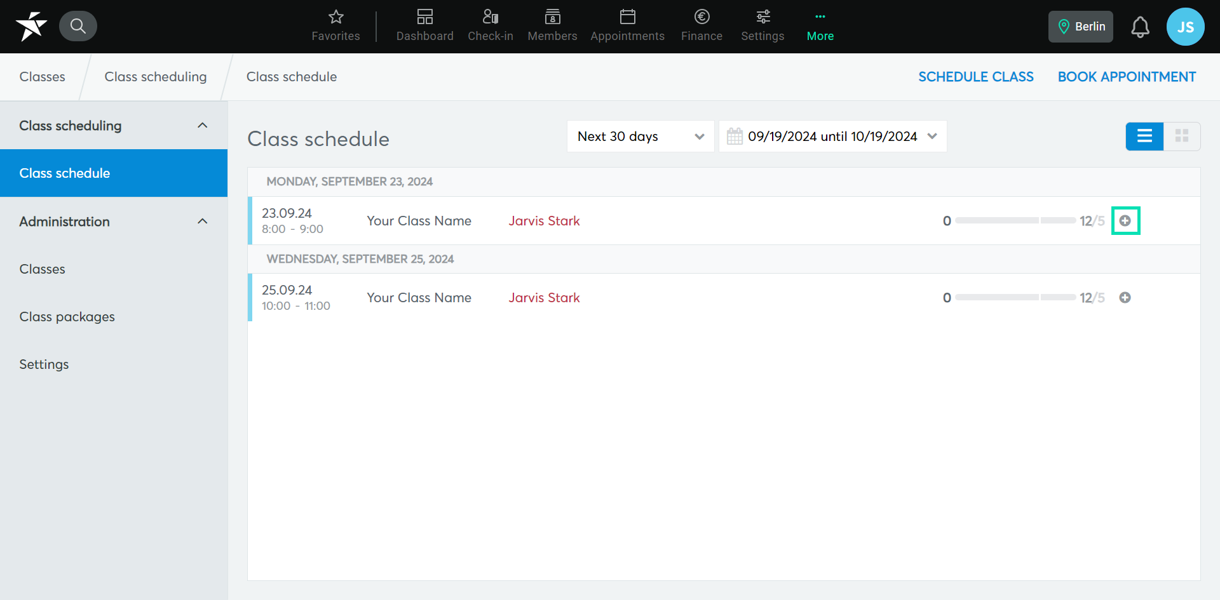1220x600 pixels.
Task: Open Favorites star in navigation
Action: pos(335,26)
